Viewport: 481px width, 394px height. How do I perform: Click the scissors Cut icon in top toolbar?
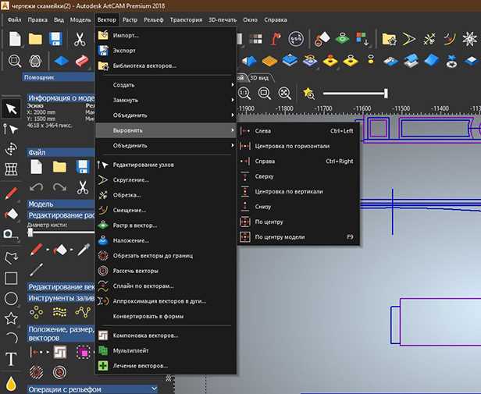click(80, 39)
